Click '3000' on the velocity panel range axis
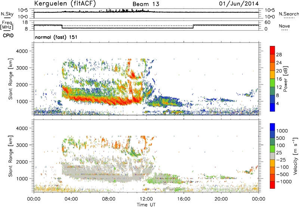299x207 pixels. [22, 145]
